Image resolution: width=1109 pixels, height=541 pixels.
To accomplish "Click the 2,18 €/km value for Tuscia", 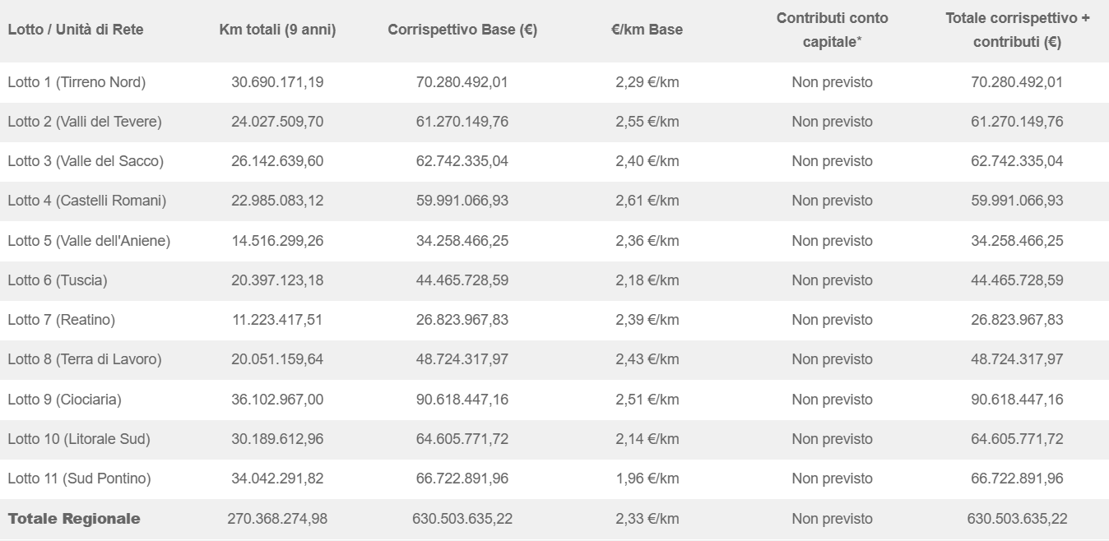I will (647, 280).
